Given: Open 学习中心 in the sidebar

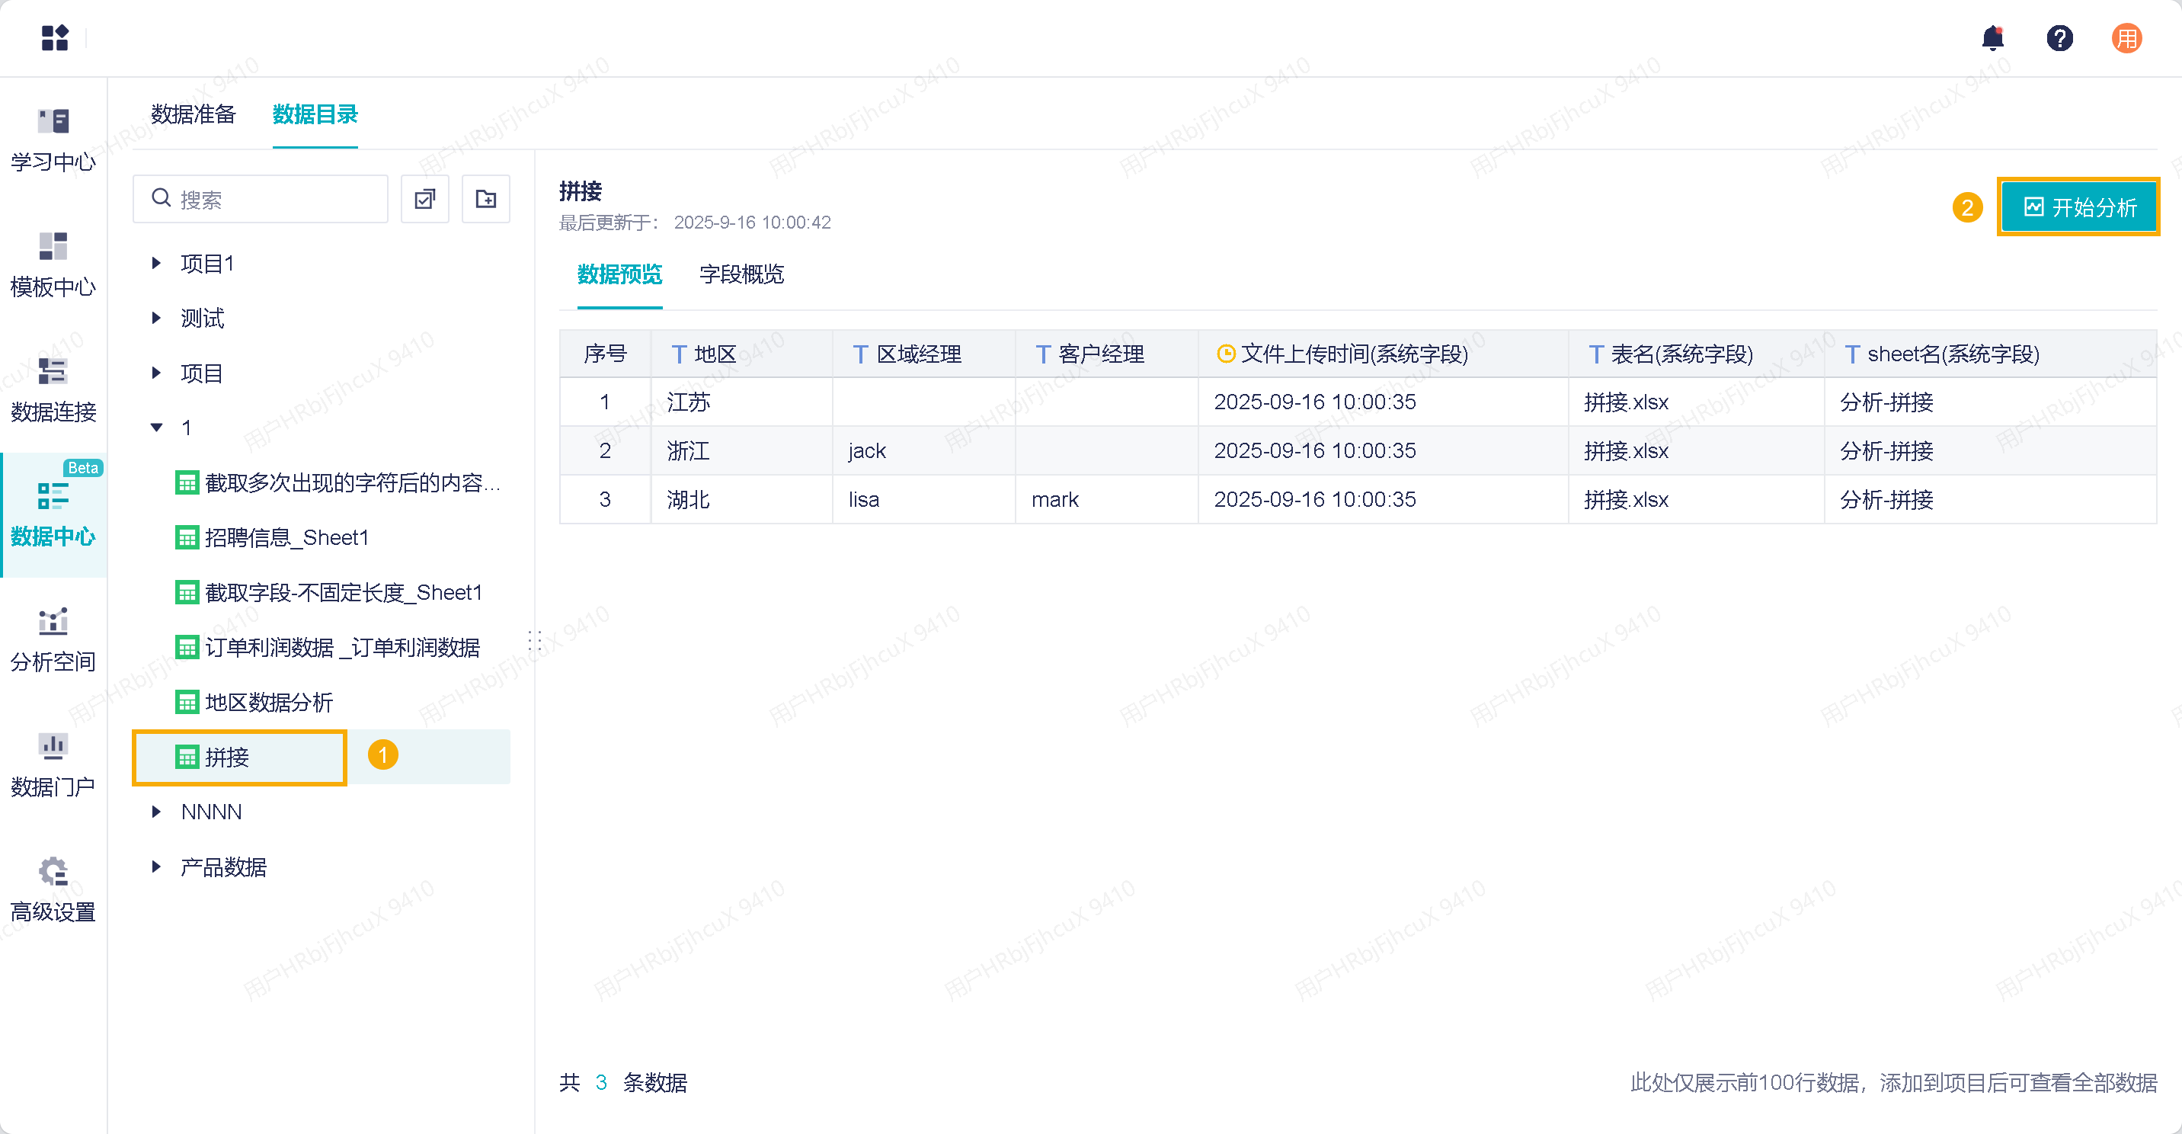Looking at the screenshot, I should coord(53,139).
